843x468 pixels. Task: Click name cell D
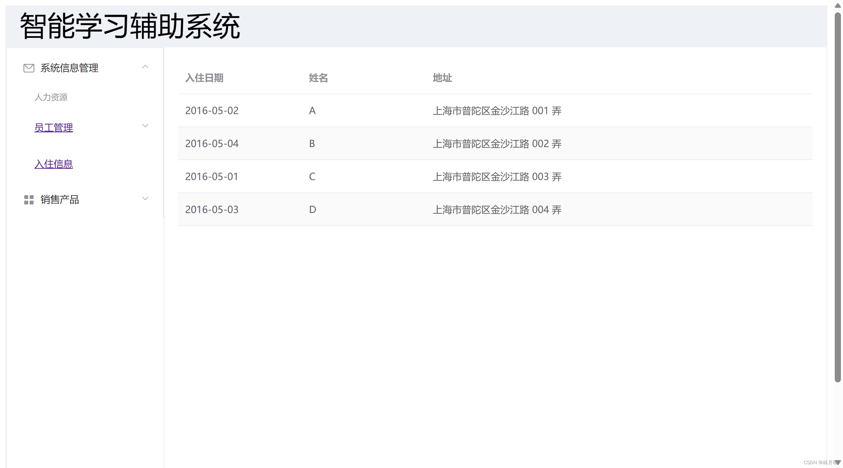[312, 210]
